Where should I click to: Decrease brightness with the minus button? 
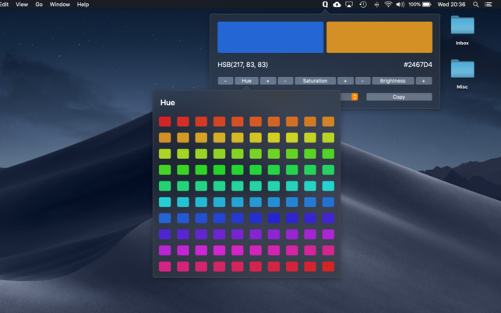[x=362, y=81]
